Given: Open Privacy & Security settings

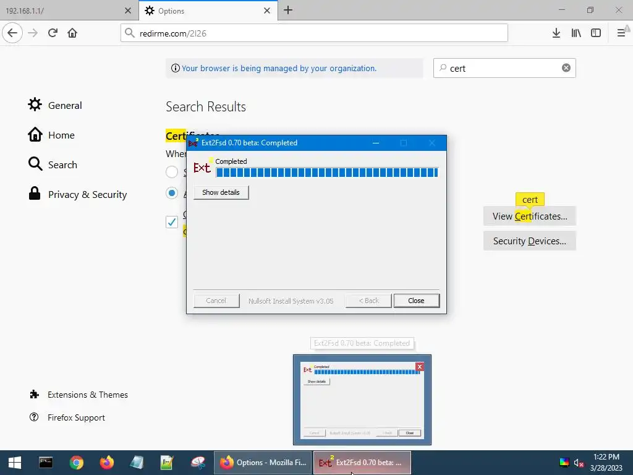Looking at the screenshot, I should (77, 194).
